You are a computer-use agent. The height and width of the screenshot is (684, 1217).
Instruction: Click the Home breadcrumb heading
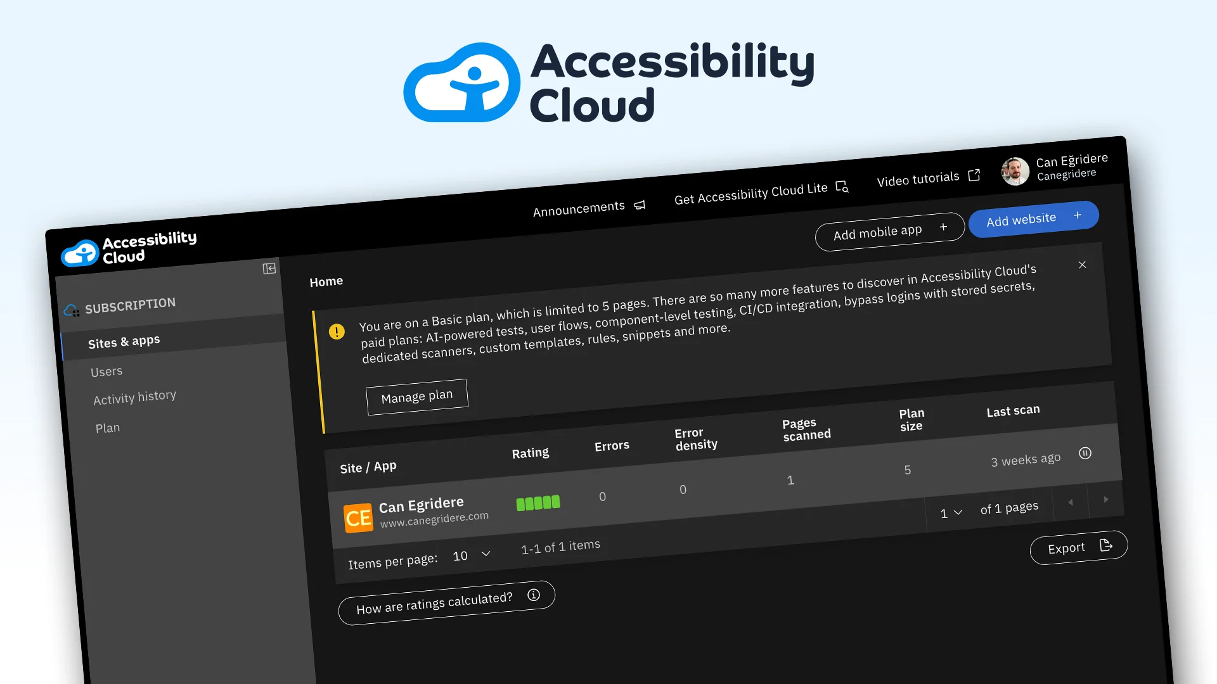pos(326,281)
